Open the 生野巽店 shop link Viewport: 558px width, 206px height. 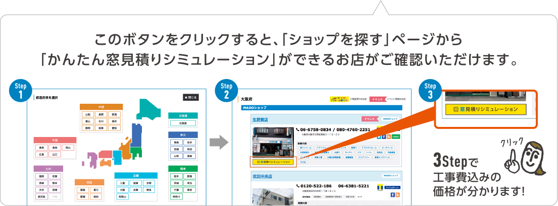[x=260, y=119]
